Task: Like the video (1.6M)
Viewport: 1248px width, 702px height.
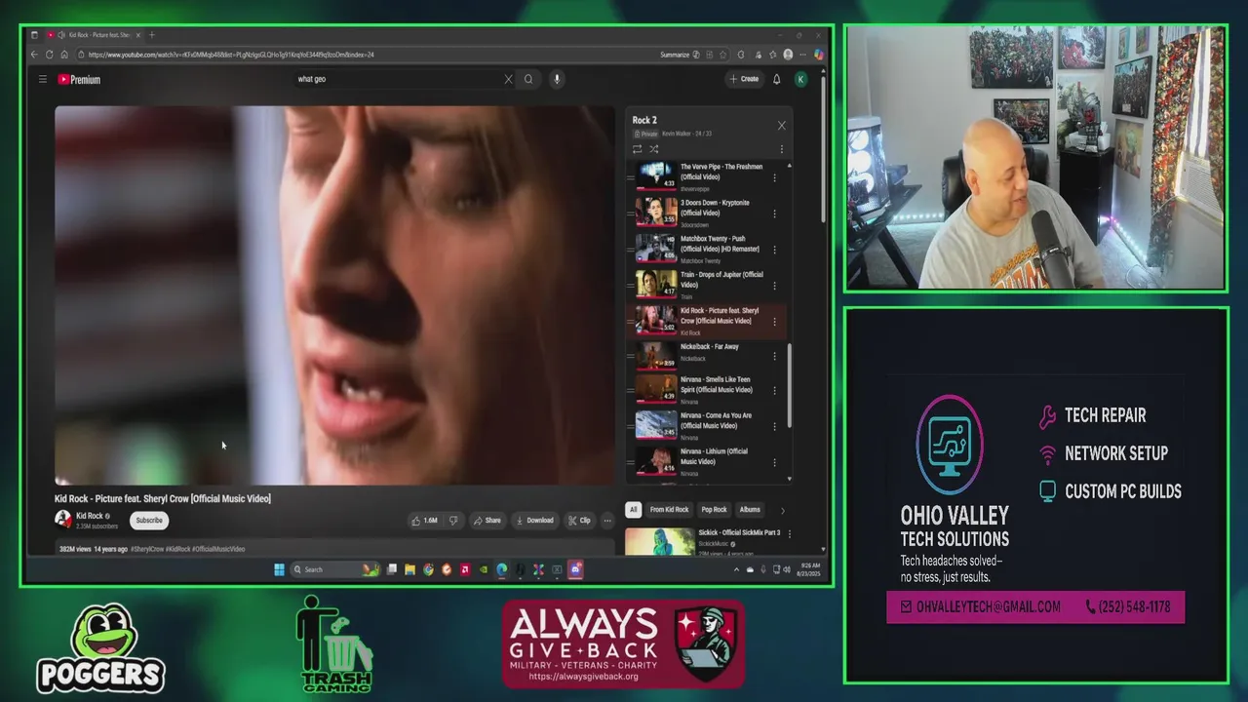Action: pyautogui.click(x=425, y=521)
